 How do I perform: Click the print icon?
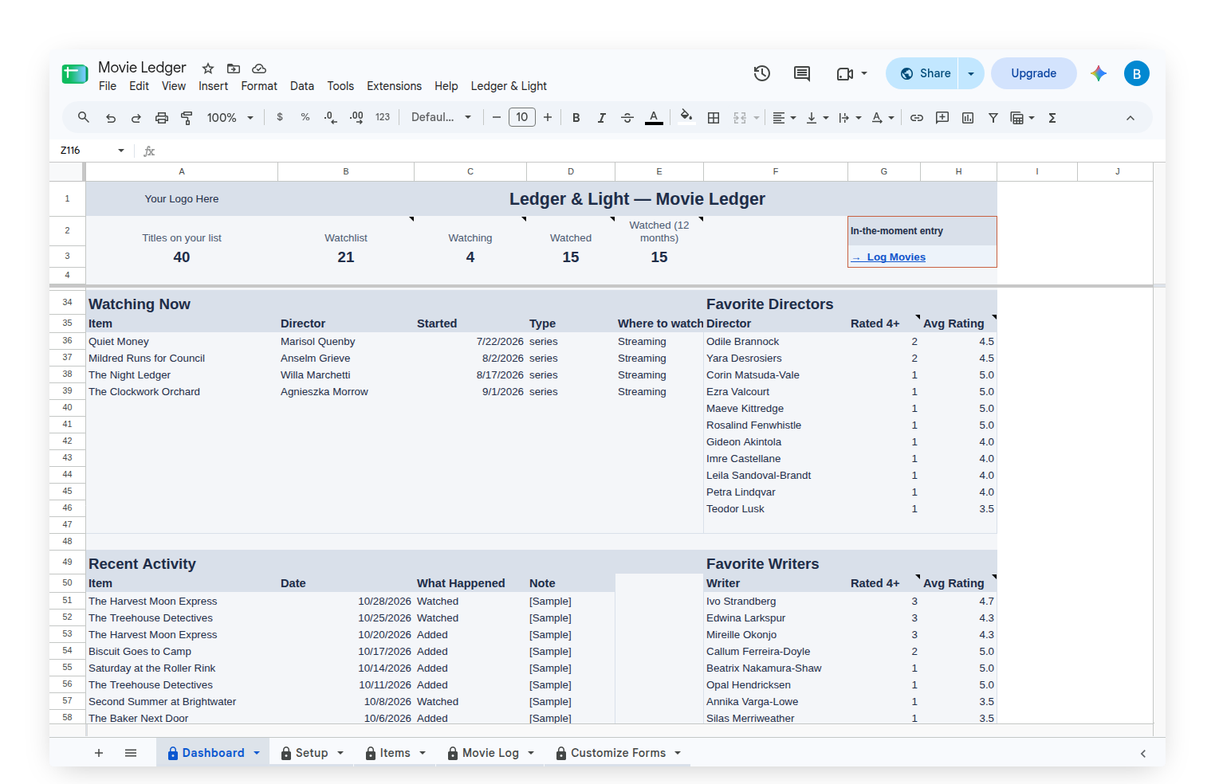pyautogui.click(x=162, y=118)
